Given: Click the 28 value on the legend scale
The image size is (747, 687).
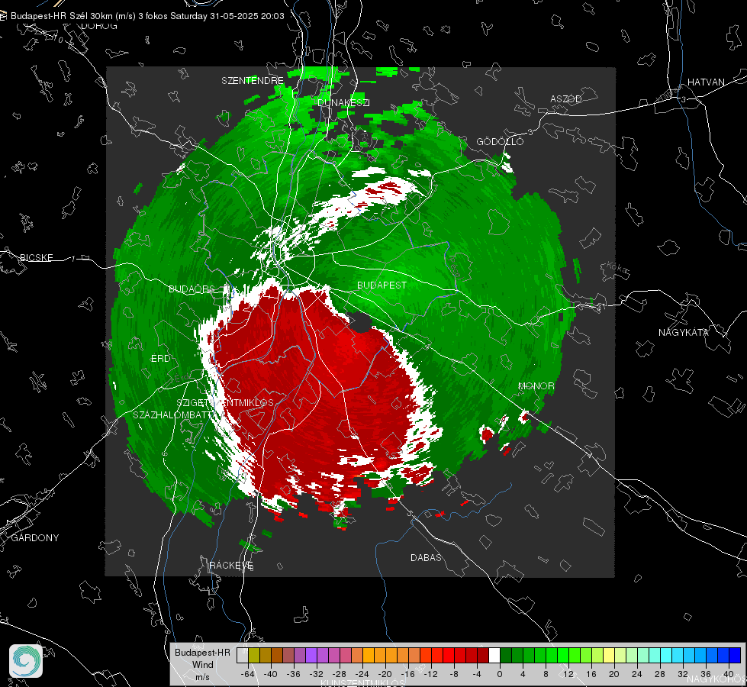Looking at the screenshot, I should [660, 674].
